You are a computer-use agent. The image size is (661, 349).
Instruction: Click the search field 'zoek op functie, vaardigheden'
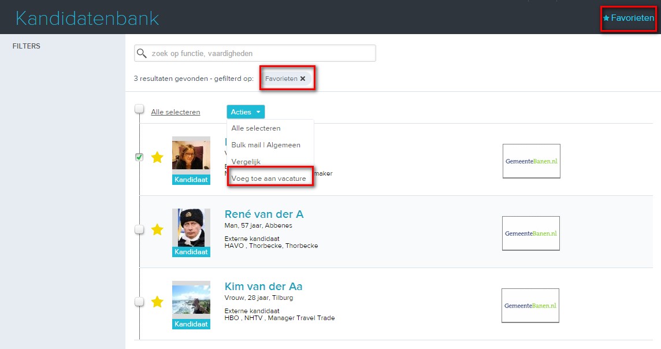(260, 54)
